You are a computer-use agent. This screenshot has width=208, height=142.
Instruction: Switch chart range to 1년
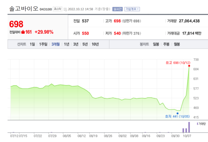(x=67, y=44)
